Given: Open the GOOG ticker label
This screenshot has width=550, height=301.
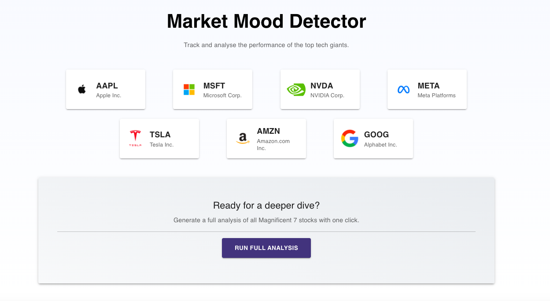Looking at the screenshot, I should [376, 135].
